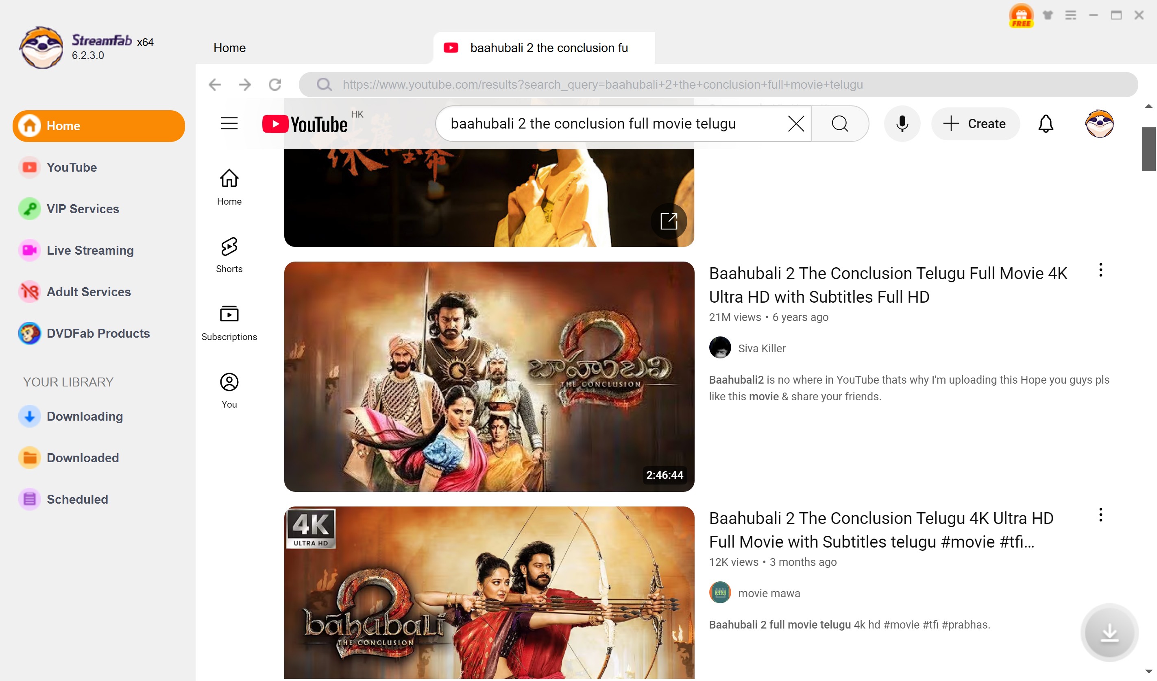
Task: Open the YouTube guide hamburger menu
Action: (229, 124)
